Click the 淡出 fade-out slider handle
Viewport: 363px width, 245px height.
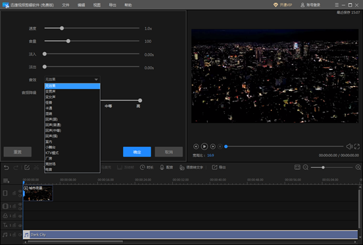(x=45, y=67)
